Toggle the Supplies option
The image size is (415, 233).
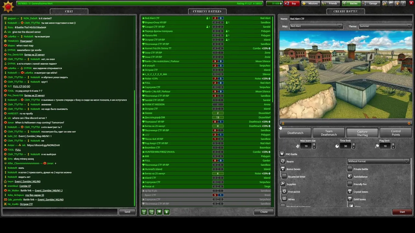click(283, 184)
